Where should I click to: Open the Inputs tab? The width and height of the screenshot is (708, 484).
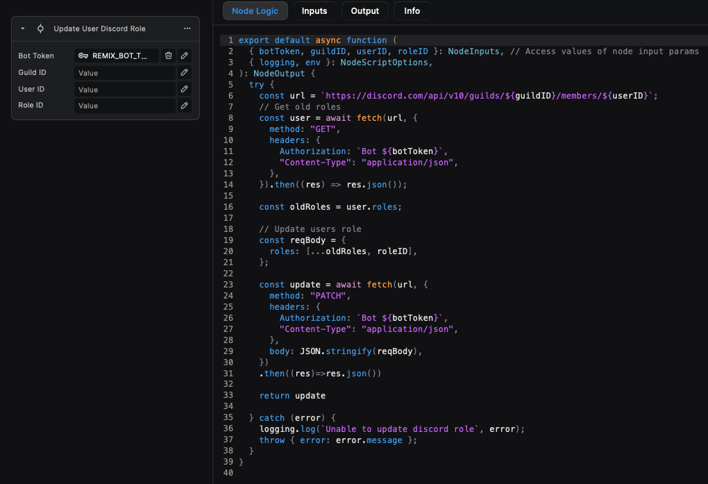tap(314, 11)
